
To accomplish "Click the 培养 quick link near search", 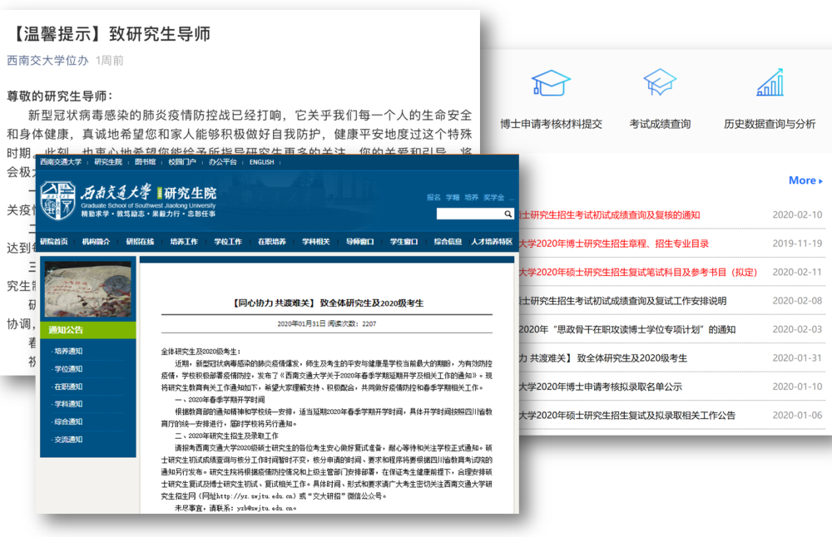I will pyautogui.click(x=471, y=198).
